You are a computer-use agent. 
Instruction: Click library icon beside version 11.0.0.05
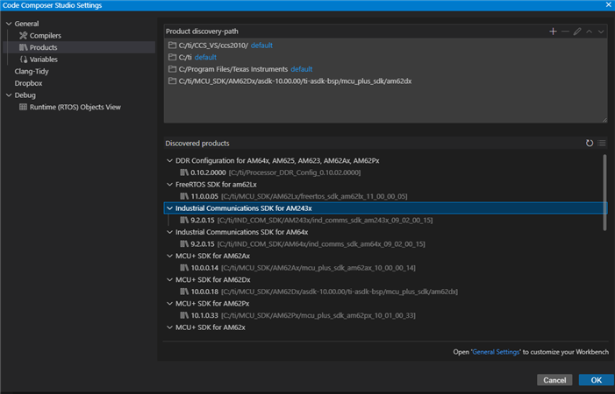(184, 196)
